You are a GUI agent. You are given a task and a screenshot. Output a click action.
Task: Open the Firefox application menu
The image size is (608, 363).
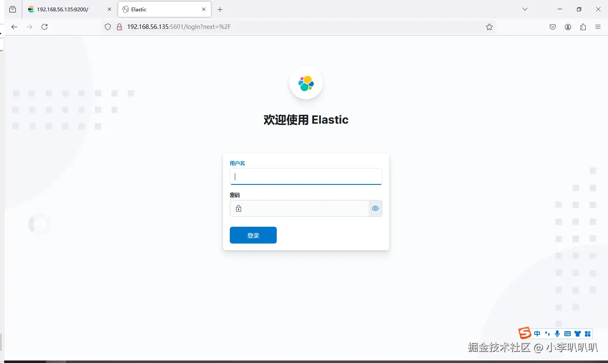[598, 27]
